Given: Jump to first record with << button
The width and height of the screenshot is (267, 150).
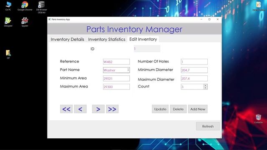Looking at the screenshot, I should pyautogui.click(x=66, y=109).
